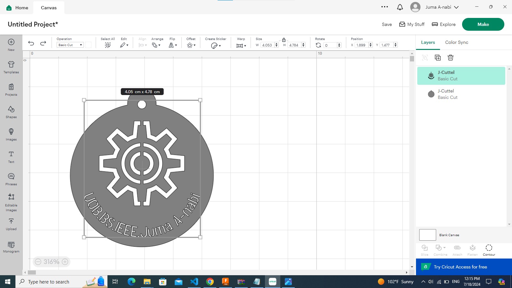Click the Untitled Project title
This screenshot has height=288, width=512.
click(33, 24)
